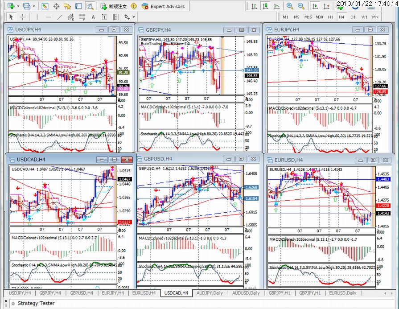This screenshot has height=309, width=399.
Task: Switch to the GBPJPY,H4 tab
Action: 50,293
